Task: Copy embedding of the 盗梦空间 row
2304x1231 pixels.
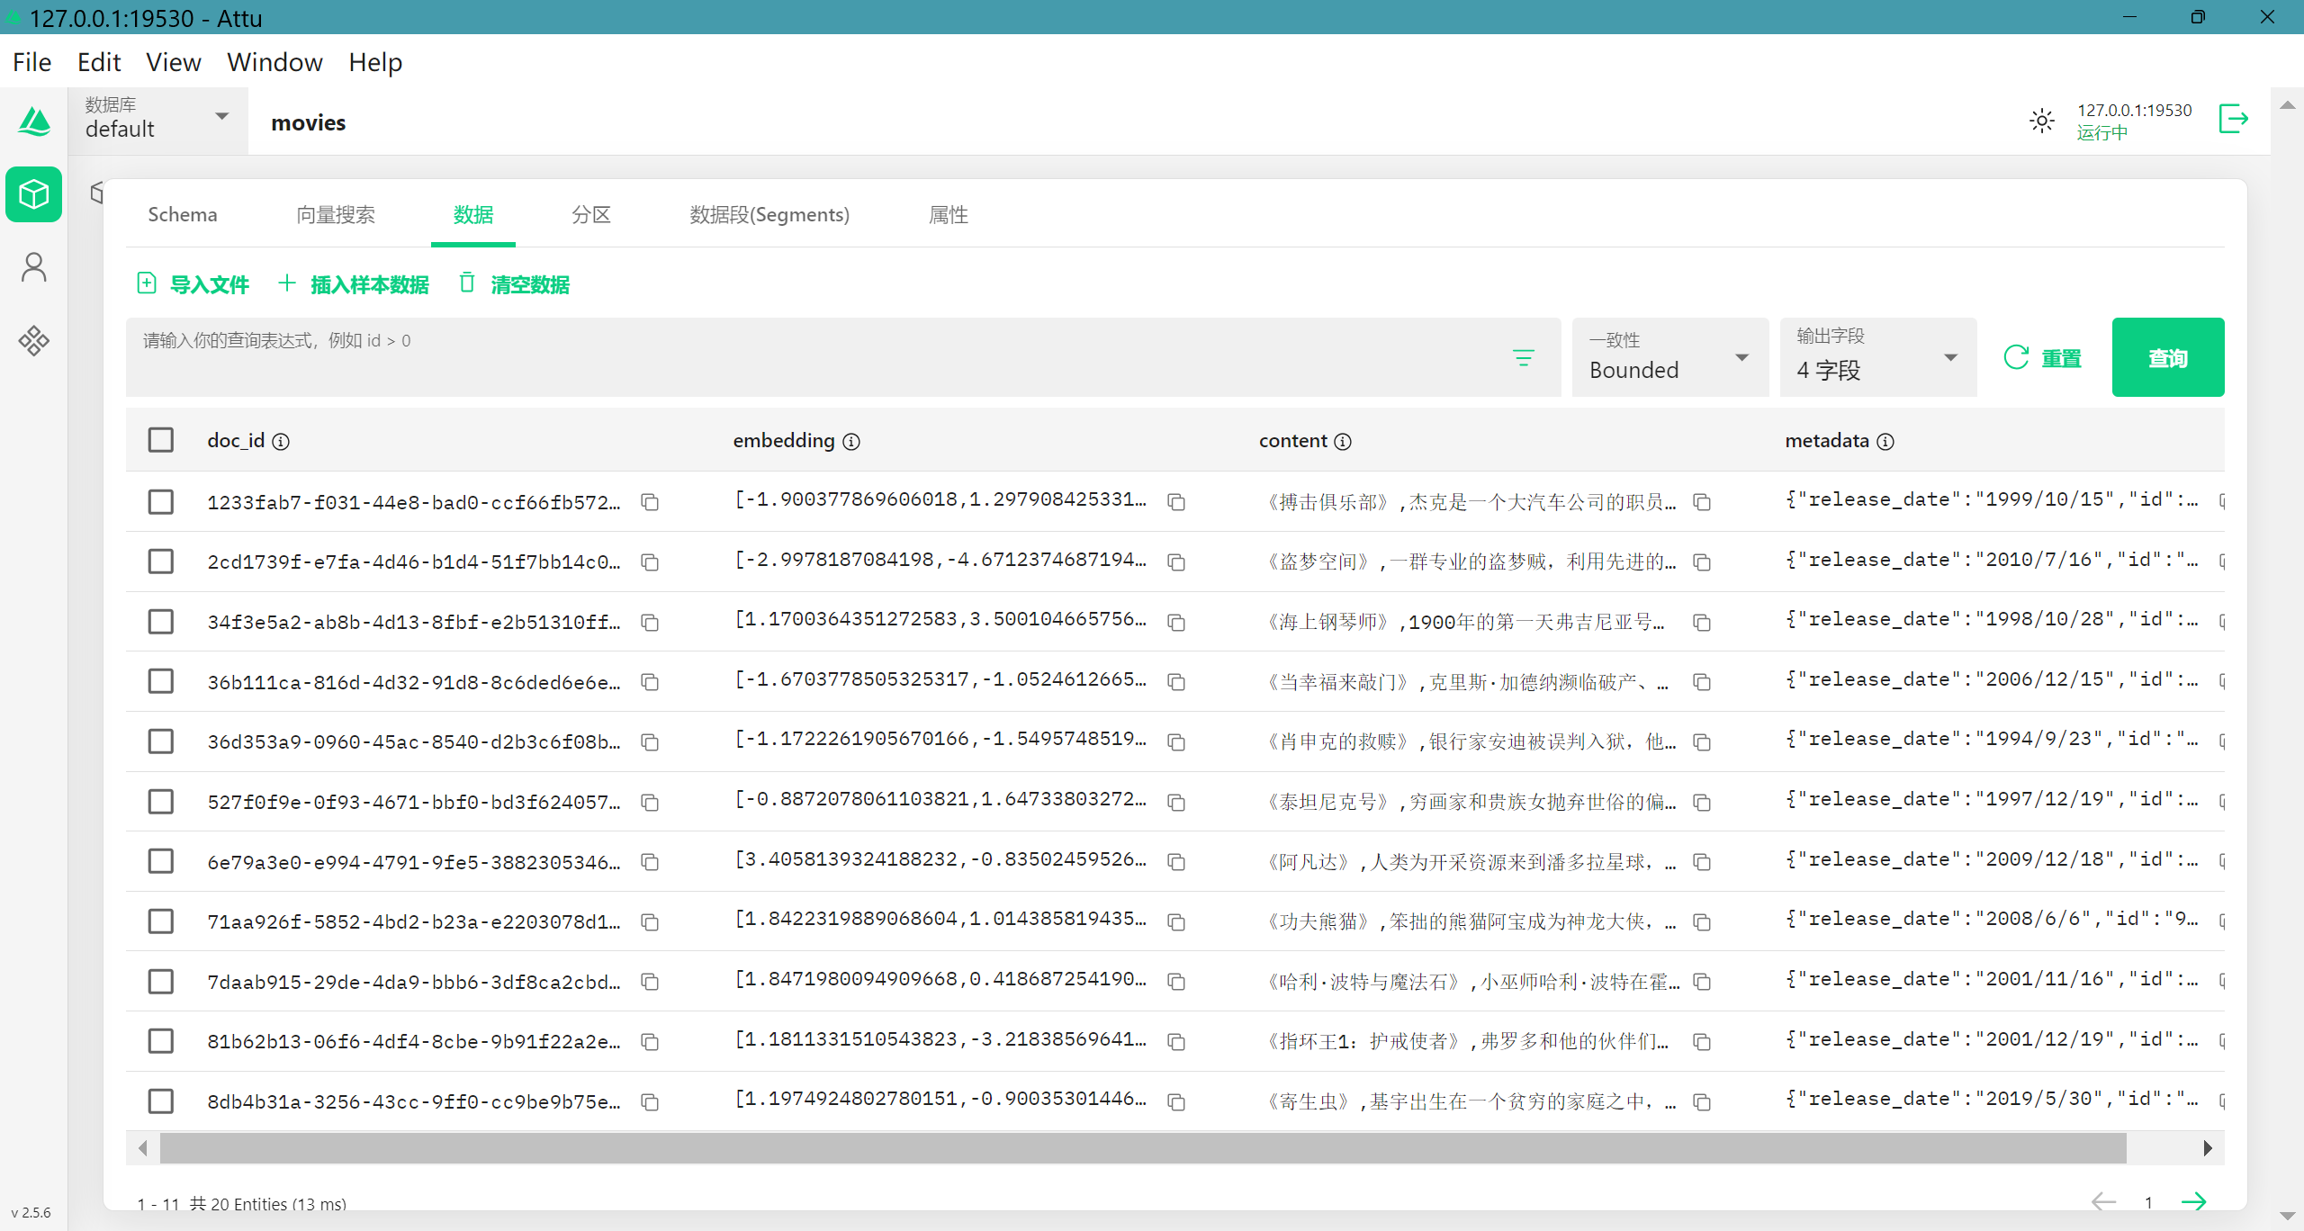Action: coord(1175,562)
